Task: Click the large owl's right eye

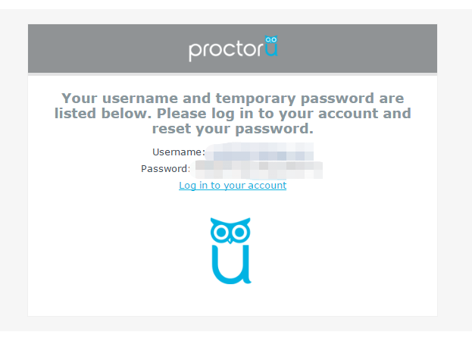Action: (240, 233)
